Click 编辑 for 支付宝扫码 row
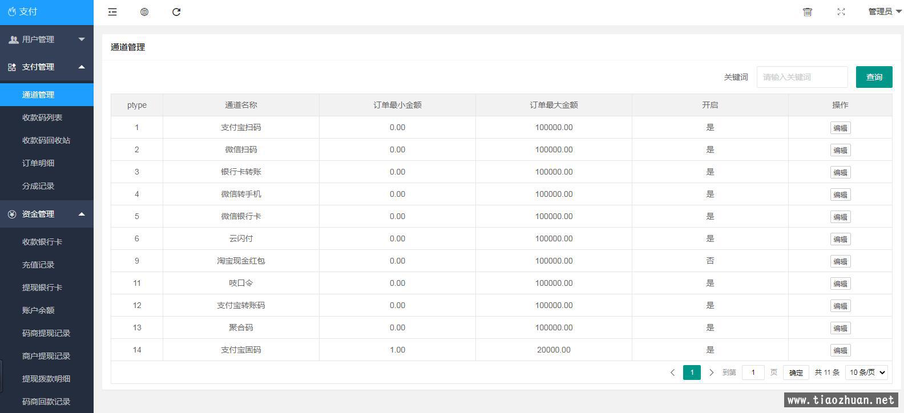The height and width of the screenshot is (413, 904). pos(840,128)
